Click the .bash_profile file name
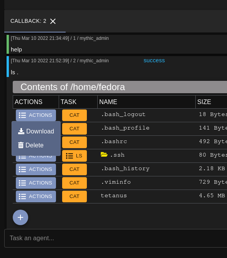This screenshot has width=227, height=258. pyautogui.click(x=125, y=128)
